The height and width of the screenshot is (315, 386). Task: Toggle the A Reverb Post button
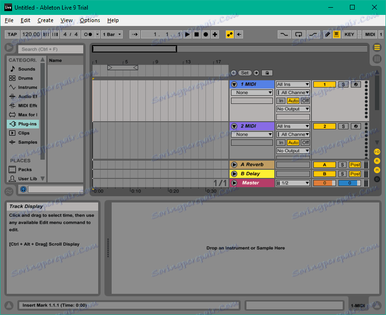click(x=355, y=165)
